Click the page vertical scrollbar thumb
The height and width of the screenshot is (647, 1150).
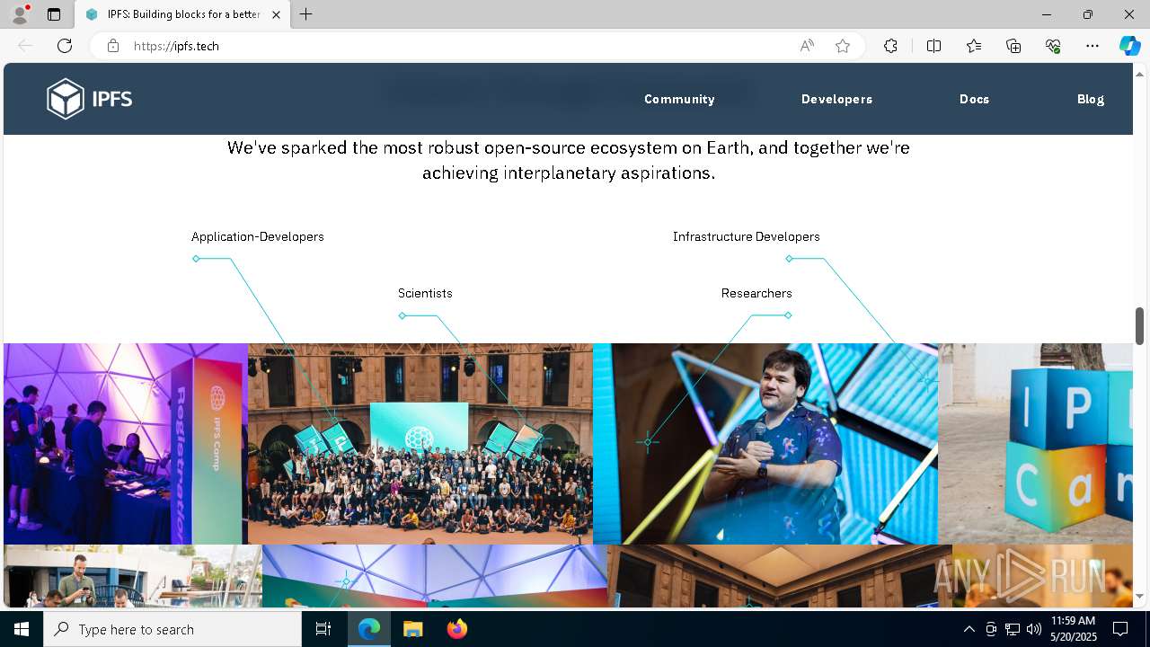[x=1139, y=325]
